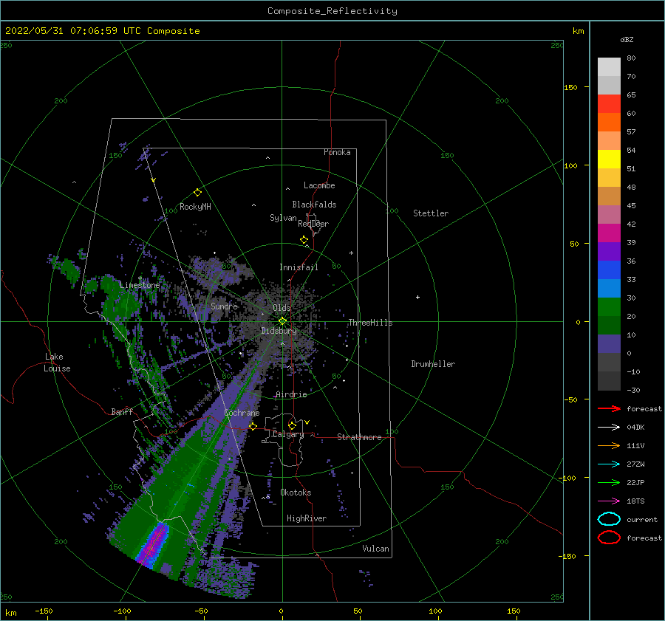Click the red forecast arrow in legend
This screenshot has width=665, height=621.
click(609, 408)
